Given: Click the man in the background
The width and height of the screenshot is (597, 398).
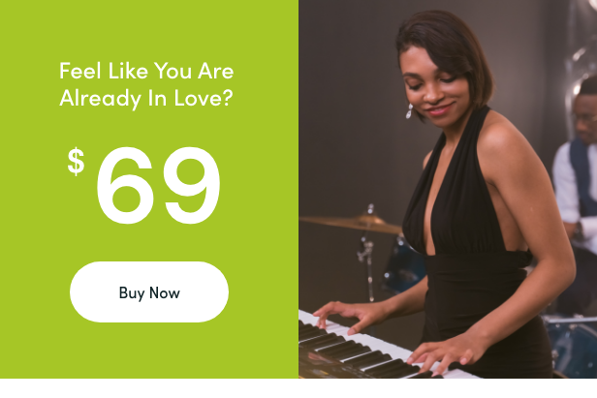Looking at the screenshot, I should tap(577, 190).
